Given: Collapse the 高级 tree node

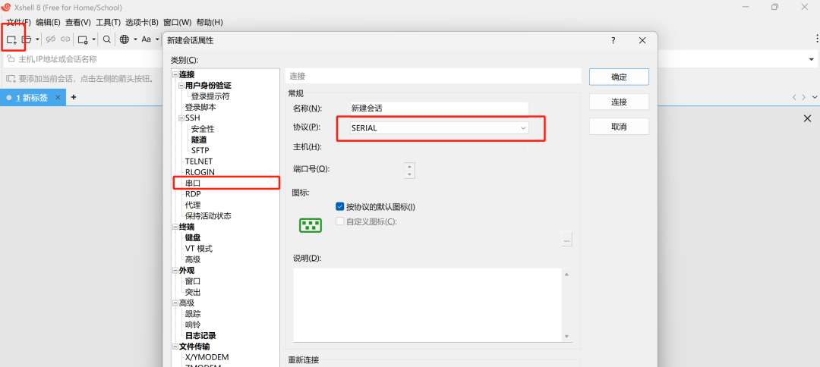Looking at the screenshot, I should coord(175,303).
